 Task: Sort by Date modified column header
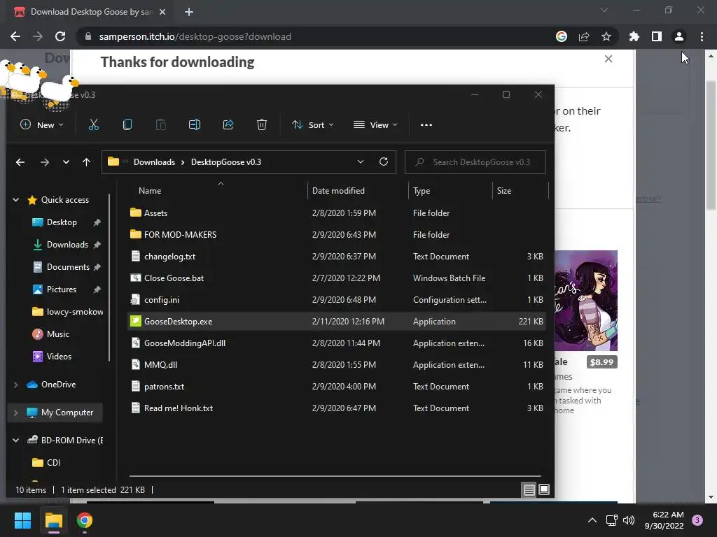[x=358, y=191]
